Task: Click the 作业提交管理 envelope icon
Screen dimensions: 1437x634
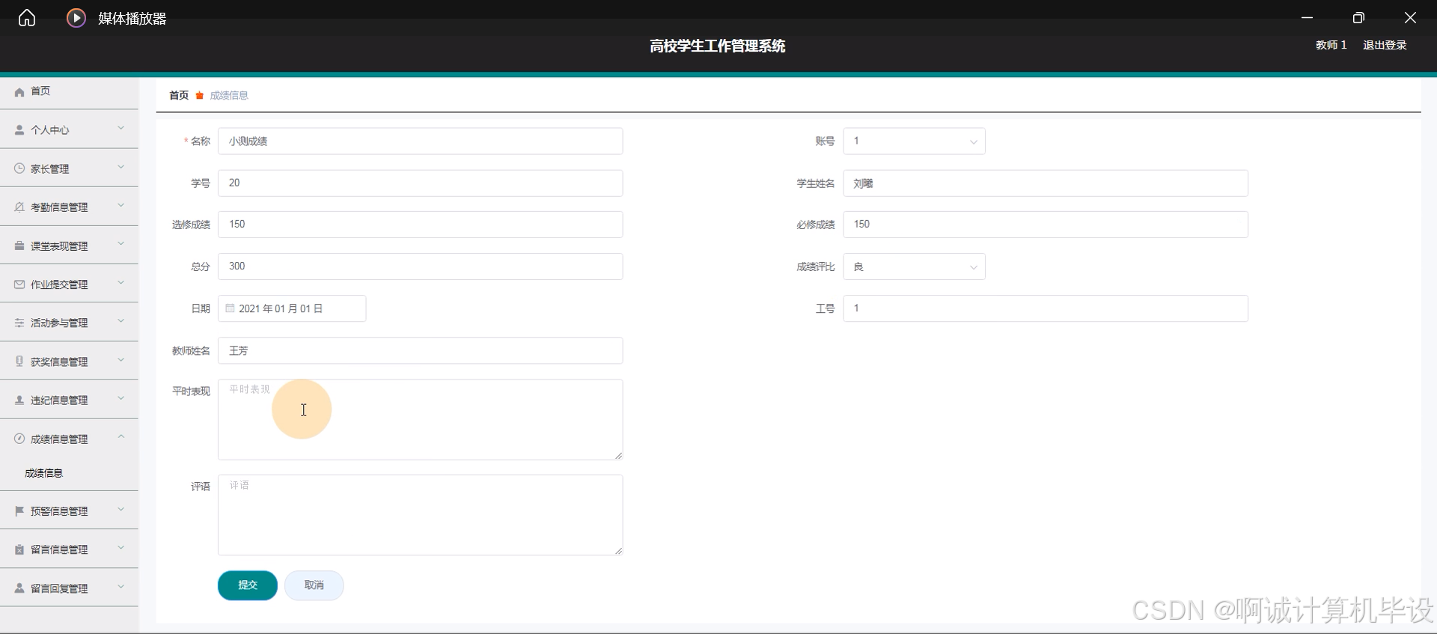Action: [x=19, y=284]
